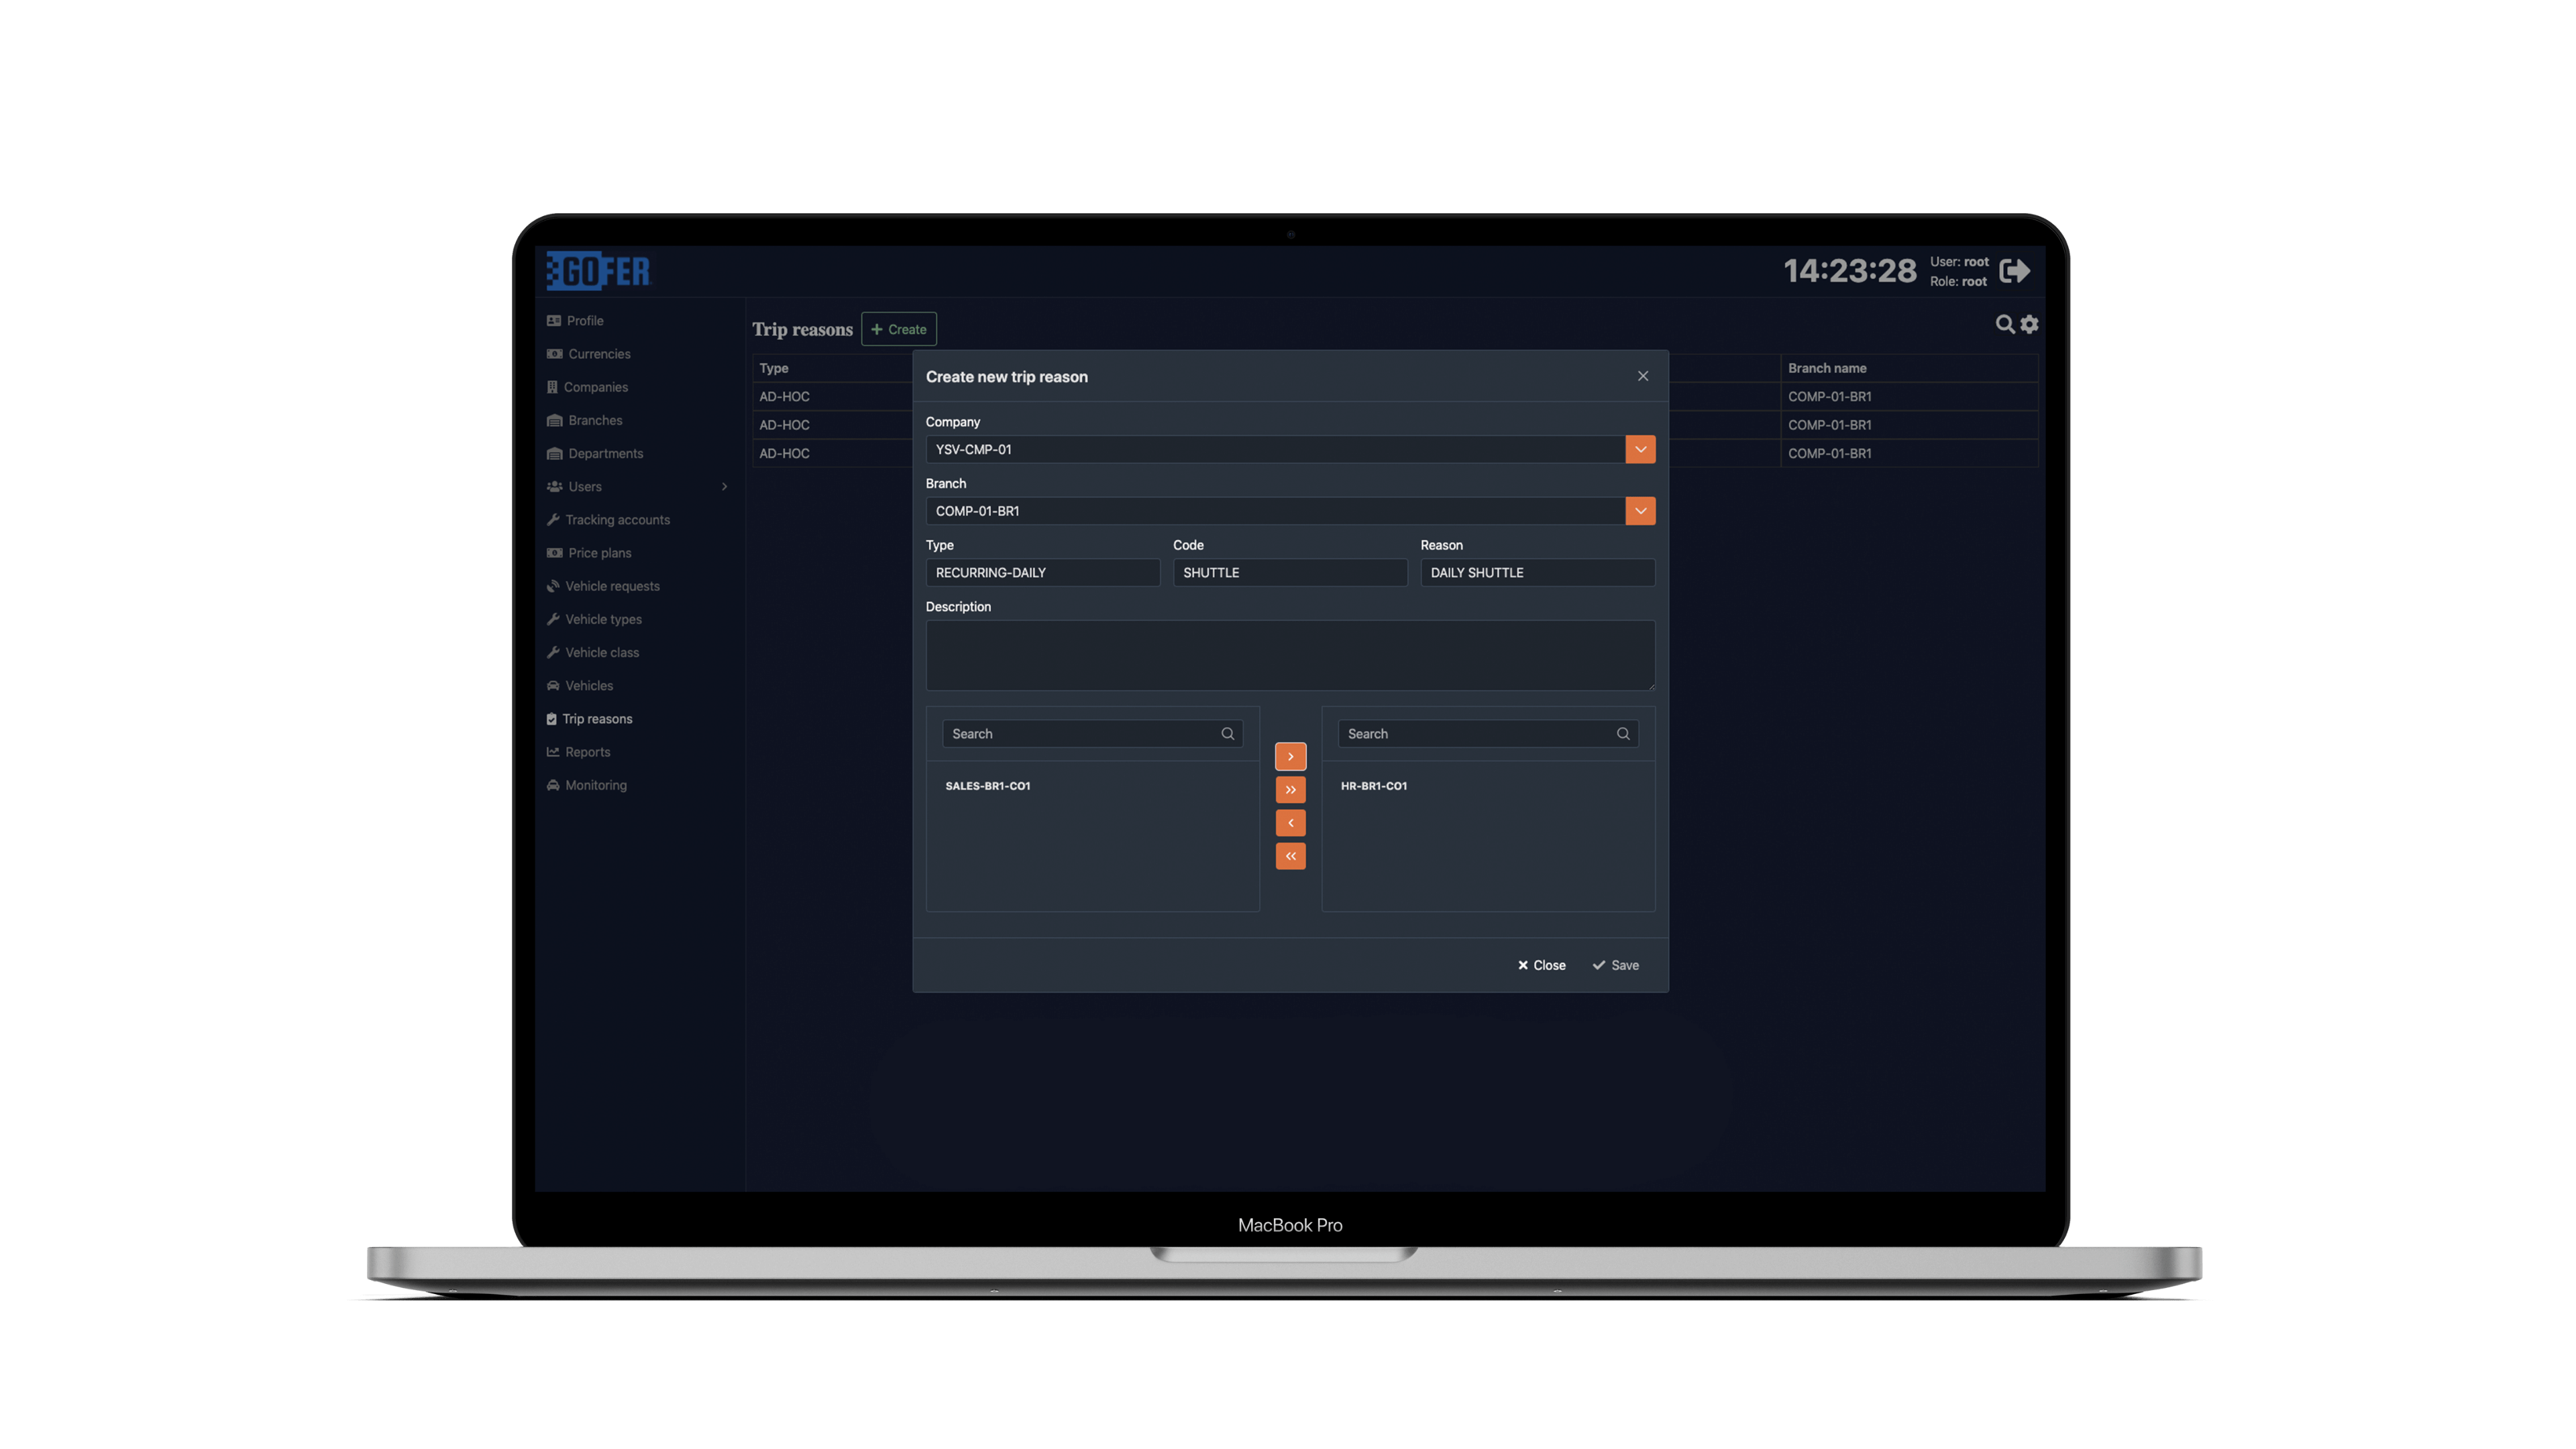Open Companies in sidebar

point(587,387)
